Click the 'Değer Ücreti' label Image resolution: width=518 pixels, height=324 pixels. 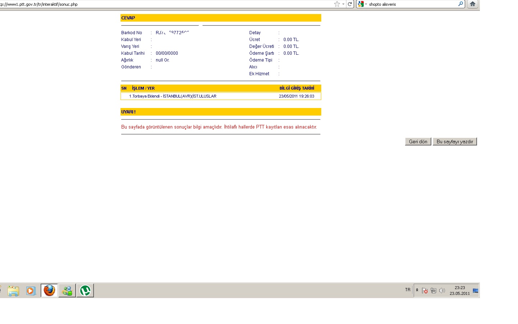coord(262,46)
